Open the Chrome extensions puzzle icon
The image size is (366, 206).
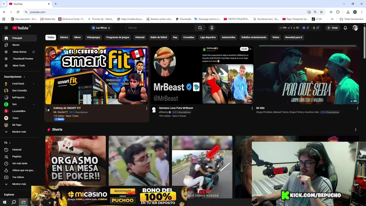338,12
